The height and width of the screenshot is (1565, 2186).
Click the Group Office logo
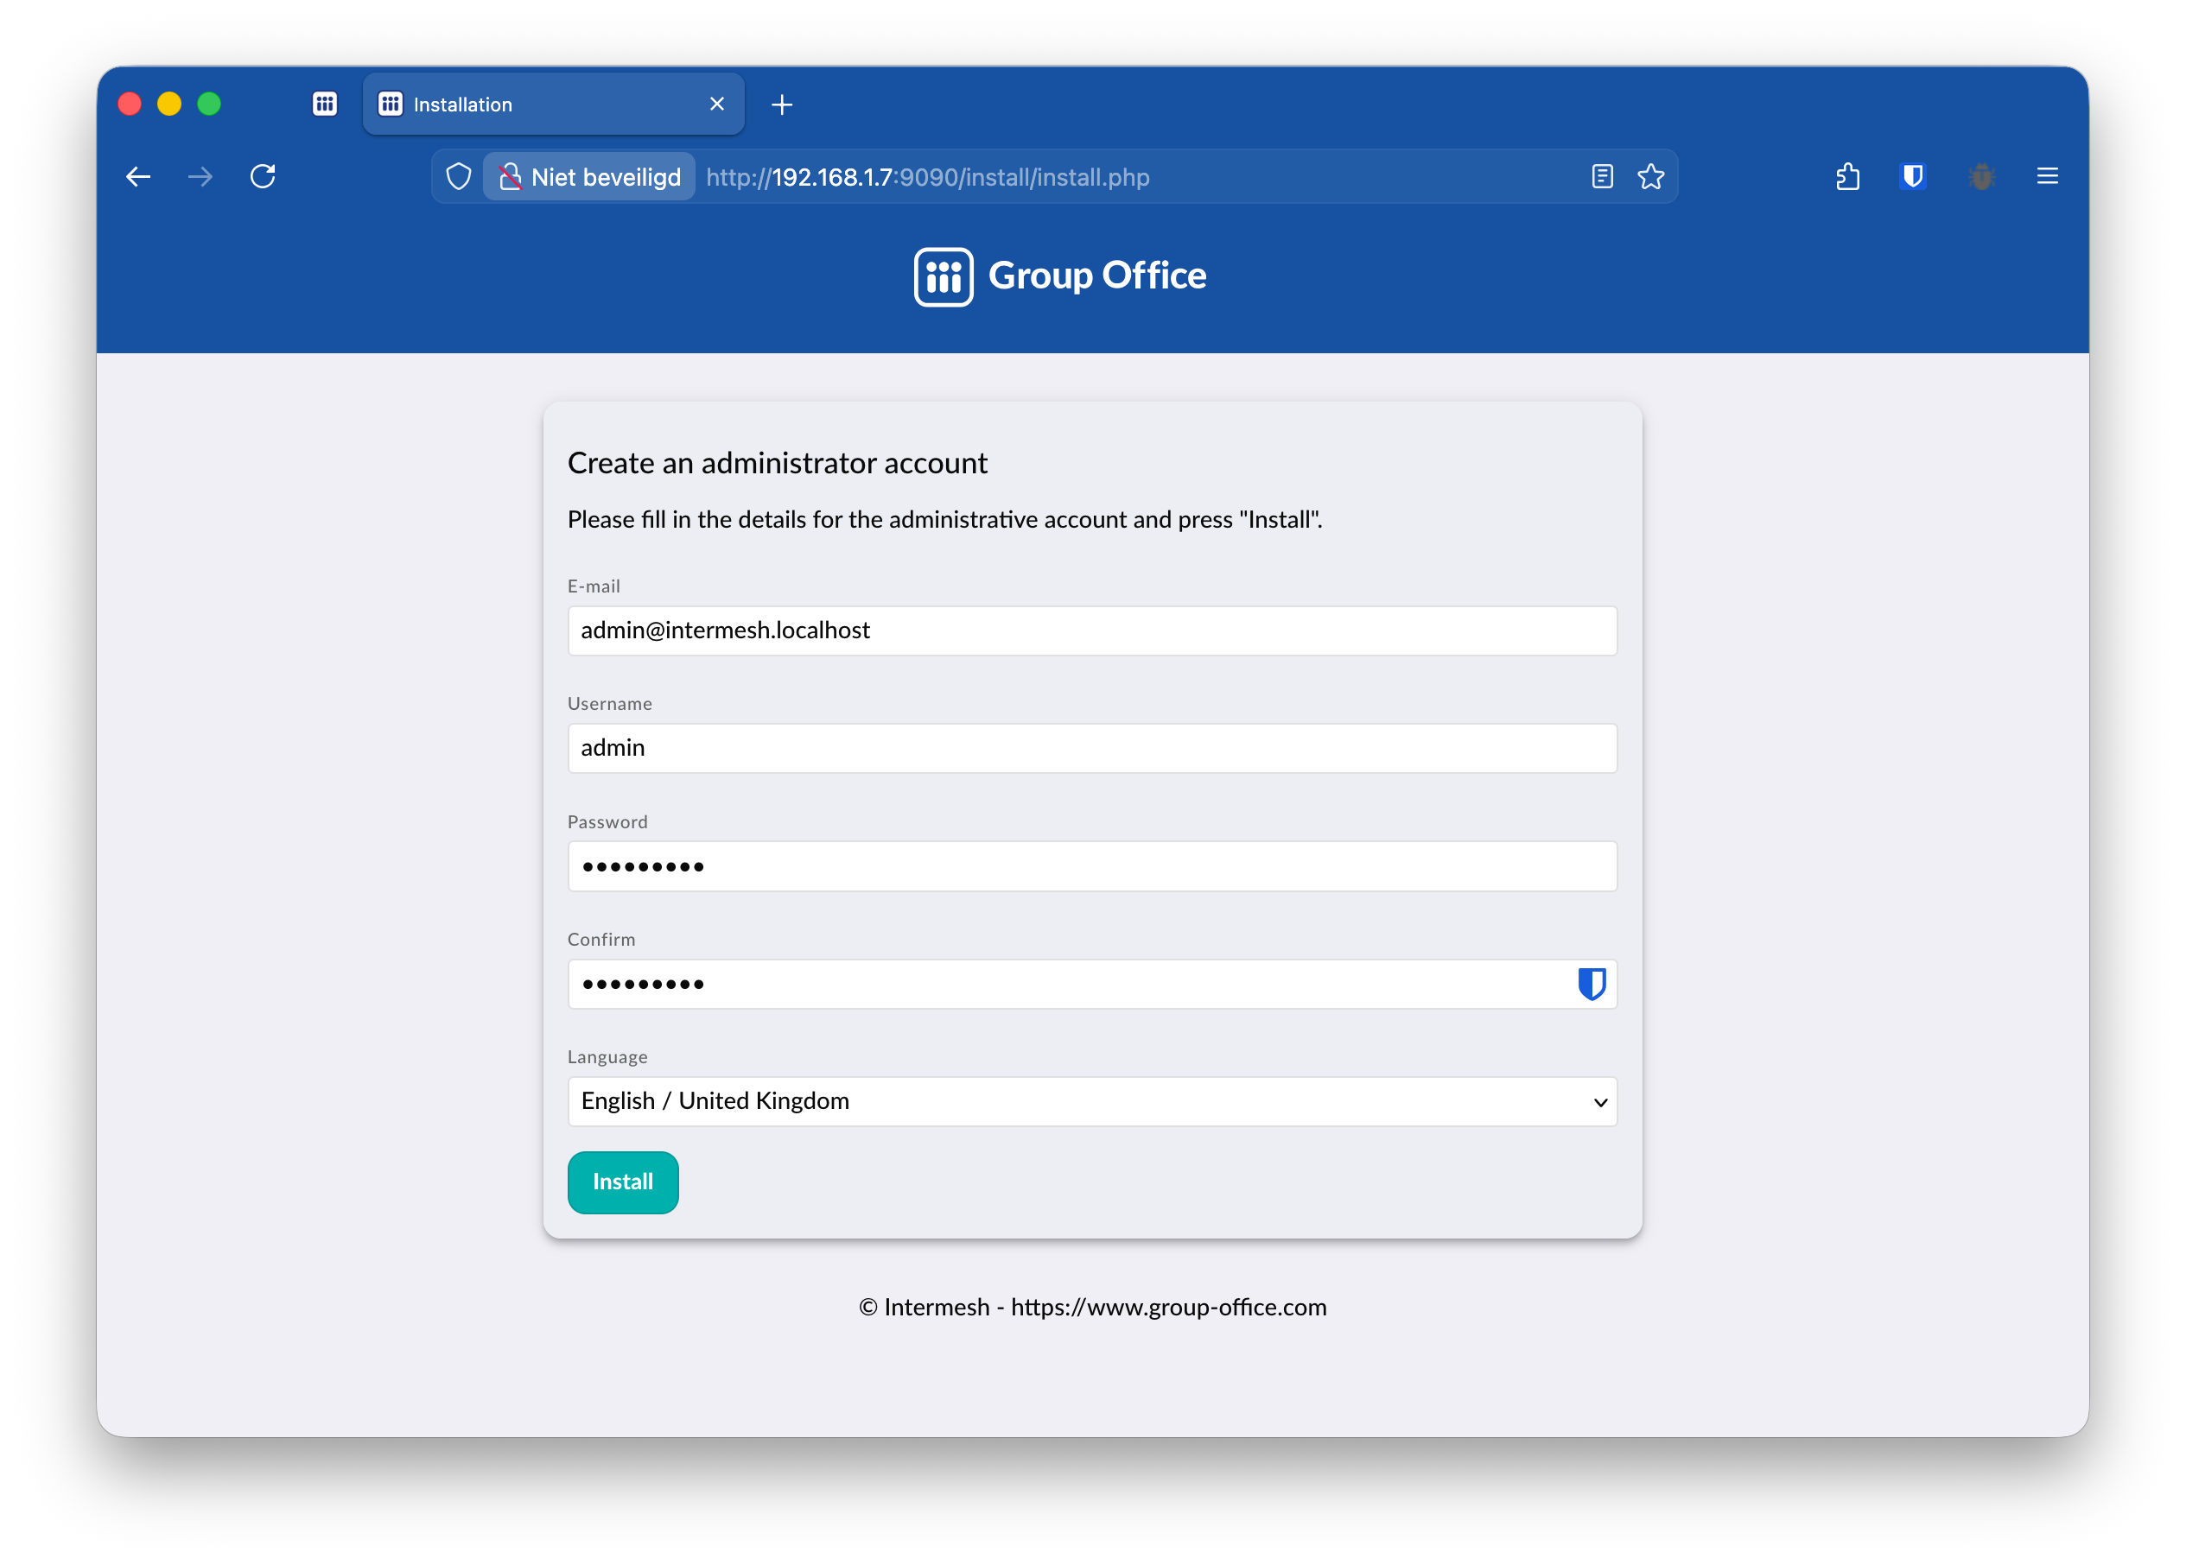(x=1060, y=276)
